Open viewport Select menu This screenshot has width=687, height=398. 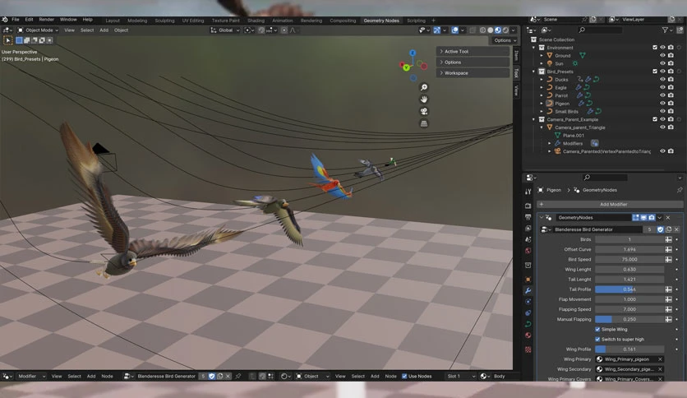(87, 30)
